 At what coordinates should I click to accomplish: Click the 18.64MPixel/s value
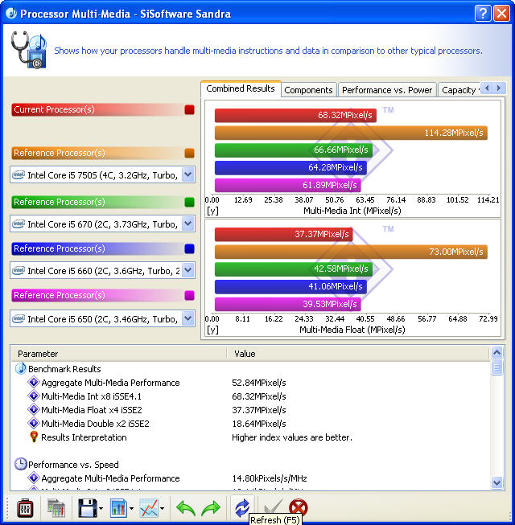pyautogui.click(x=259, y=424)
